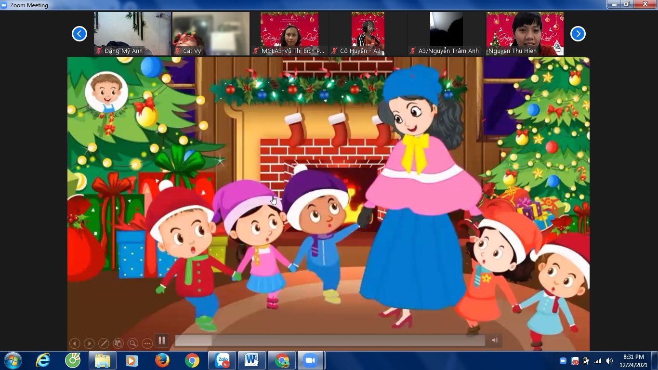
Task: Pause the video with the pause button
Action: pyautogui.click(x=162, y=341)
